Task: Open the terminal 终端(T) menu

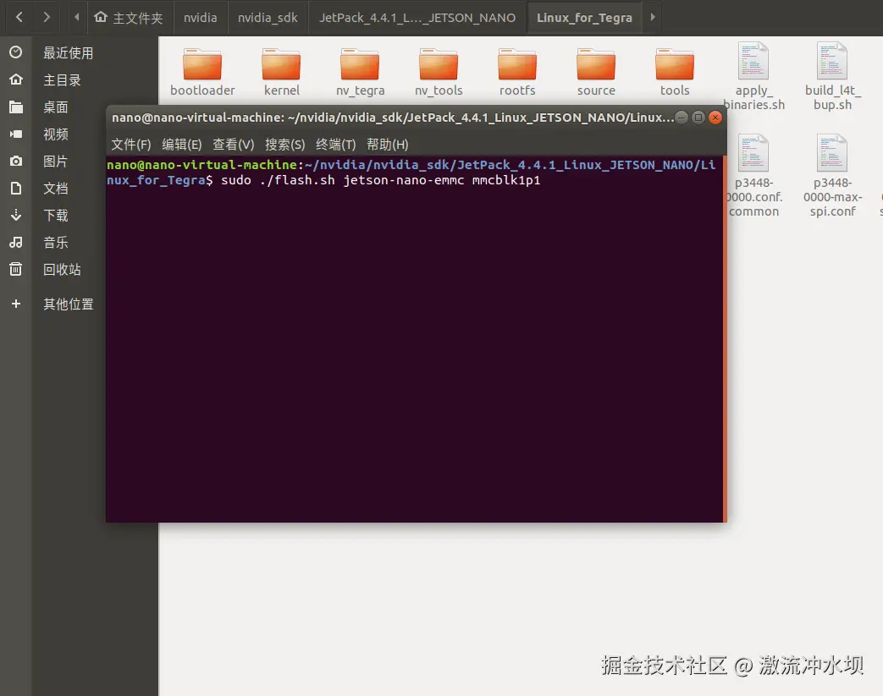Action: pos(335,145)
